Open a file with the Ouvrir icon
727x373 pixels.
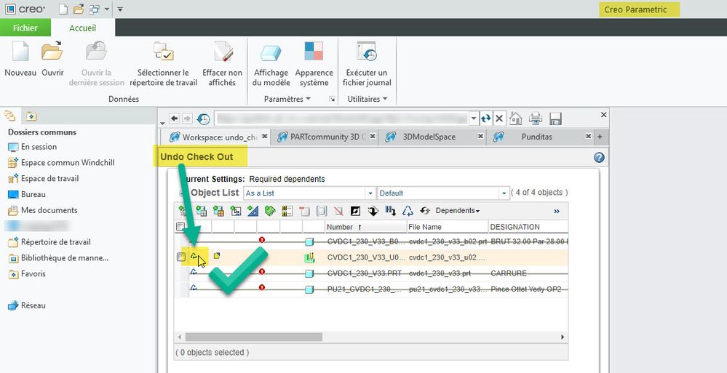click(52, 53)
